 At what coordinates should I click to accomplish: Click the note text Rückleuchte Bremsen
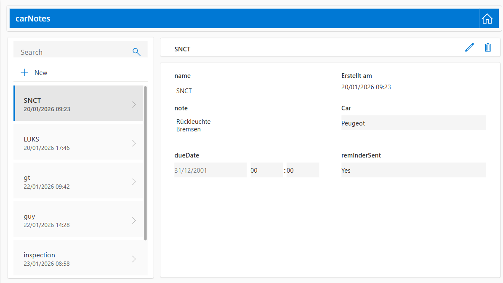194,125
